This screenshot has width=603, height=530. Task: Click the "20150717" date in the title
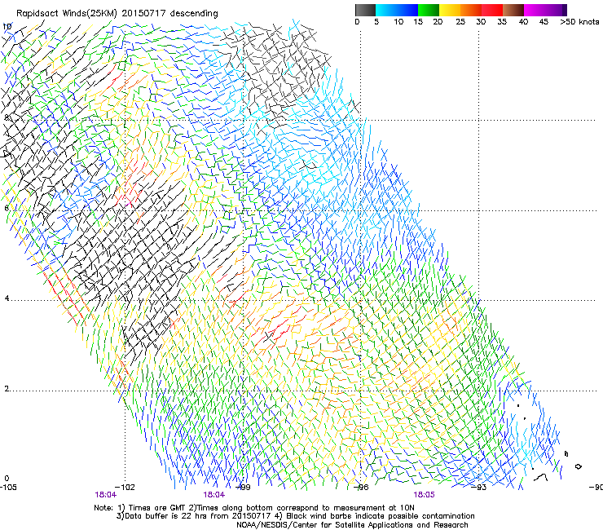click(x=143, y=13)
